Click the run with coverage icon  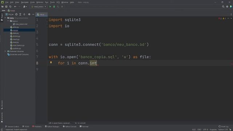[x=58, y=7]
